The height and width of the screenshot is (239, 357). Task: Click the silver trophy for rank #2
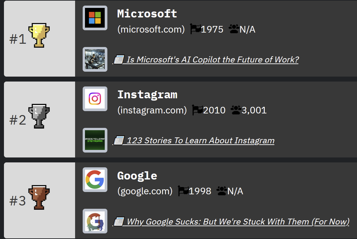39,116
